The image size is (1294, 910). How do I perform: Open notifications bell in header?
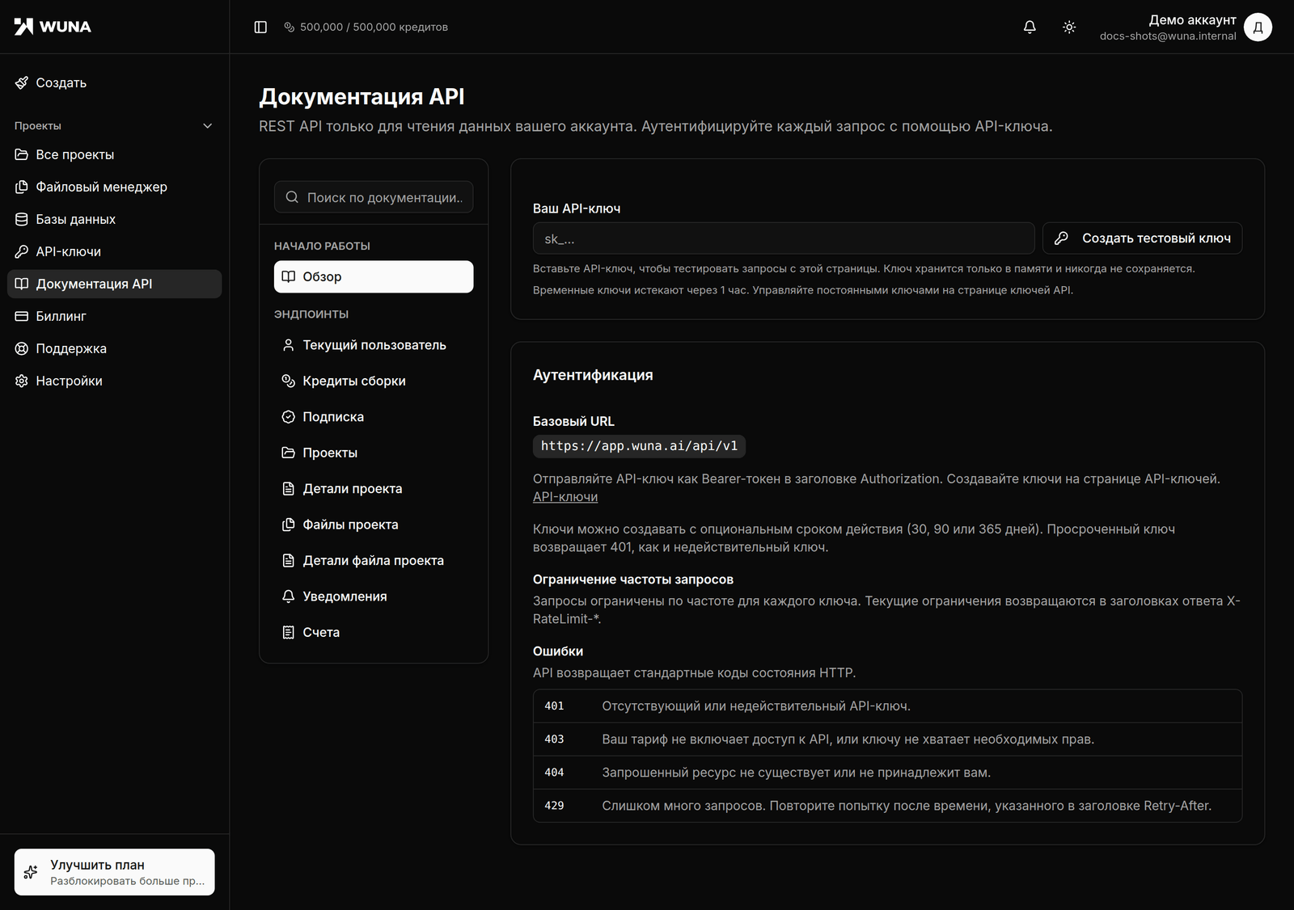pos(1030,27)
